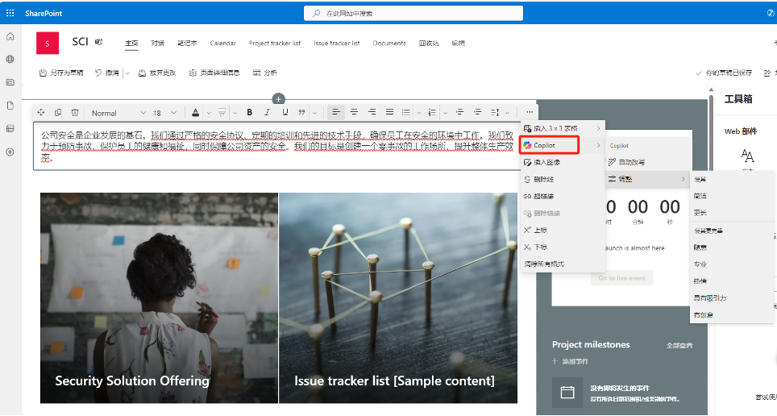Click the move web part icon
This screenshot has width=777, height=416.
(41, 112)
